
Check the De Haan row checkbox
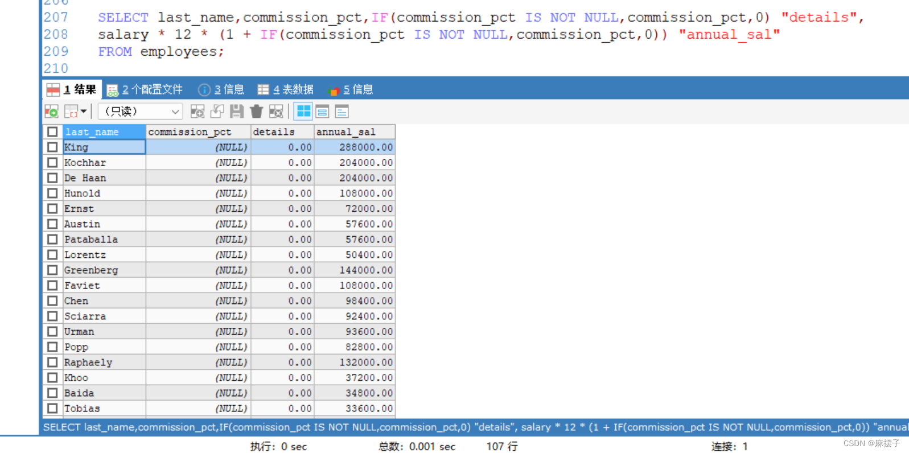52,178
